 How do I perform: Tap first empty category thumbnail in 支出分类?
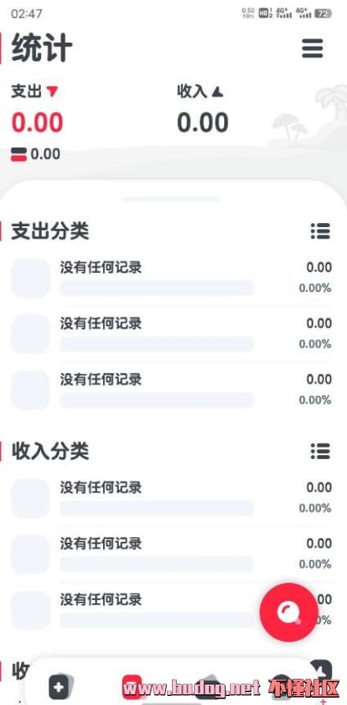(x=30, y=278)
